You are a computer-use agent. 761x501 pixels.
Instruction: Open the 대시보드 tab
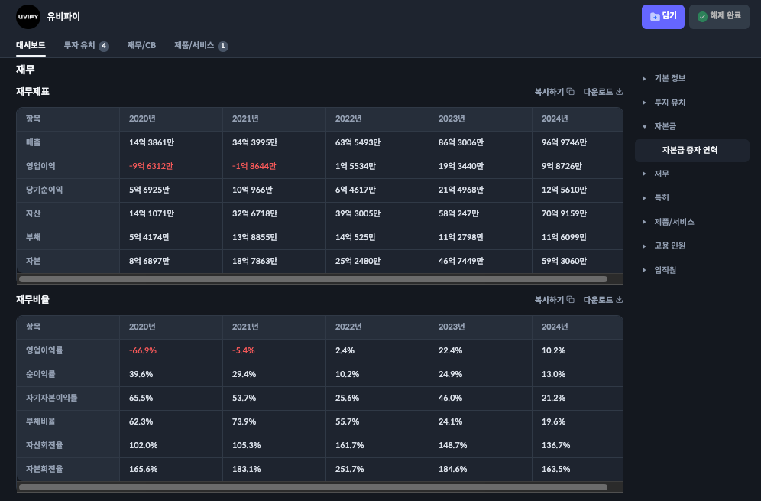(31, 45)
